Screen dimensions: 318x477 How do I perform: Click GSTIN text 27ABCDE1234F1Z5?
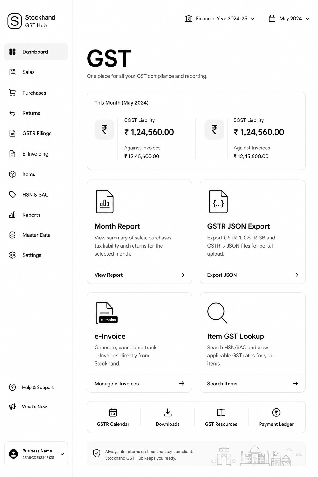tap(38, 458)
